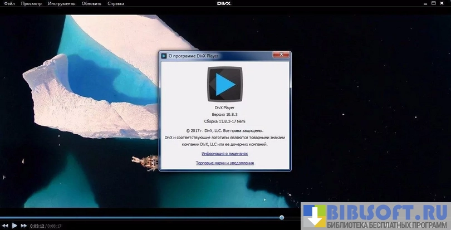Close the About DivX Player dialog
The image size is (451, 230).
[x=281, y=55]
